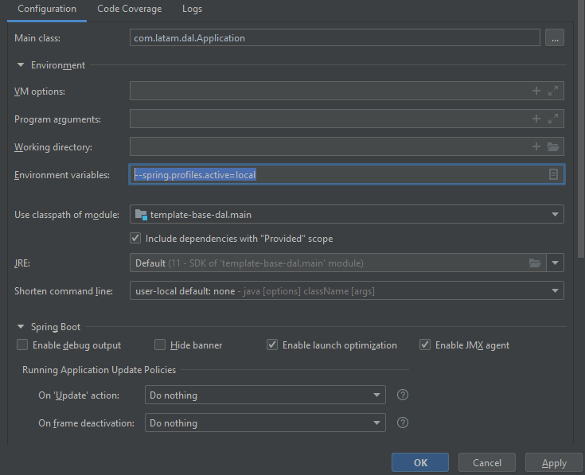The height and width of the screenshot is (475, 585).
Task: Confirm with the OK button
Action: point(420,462)
